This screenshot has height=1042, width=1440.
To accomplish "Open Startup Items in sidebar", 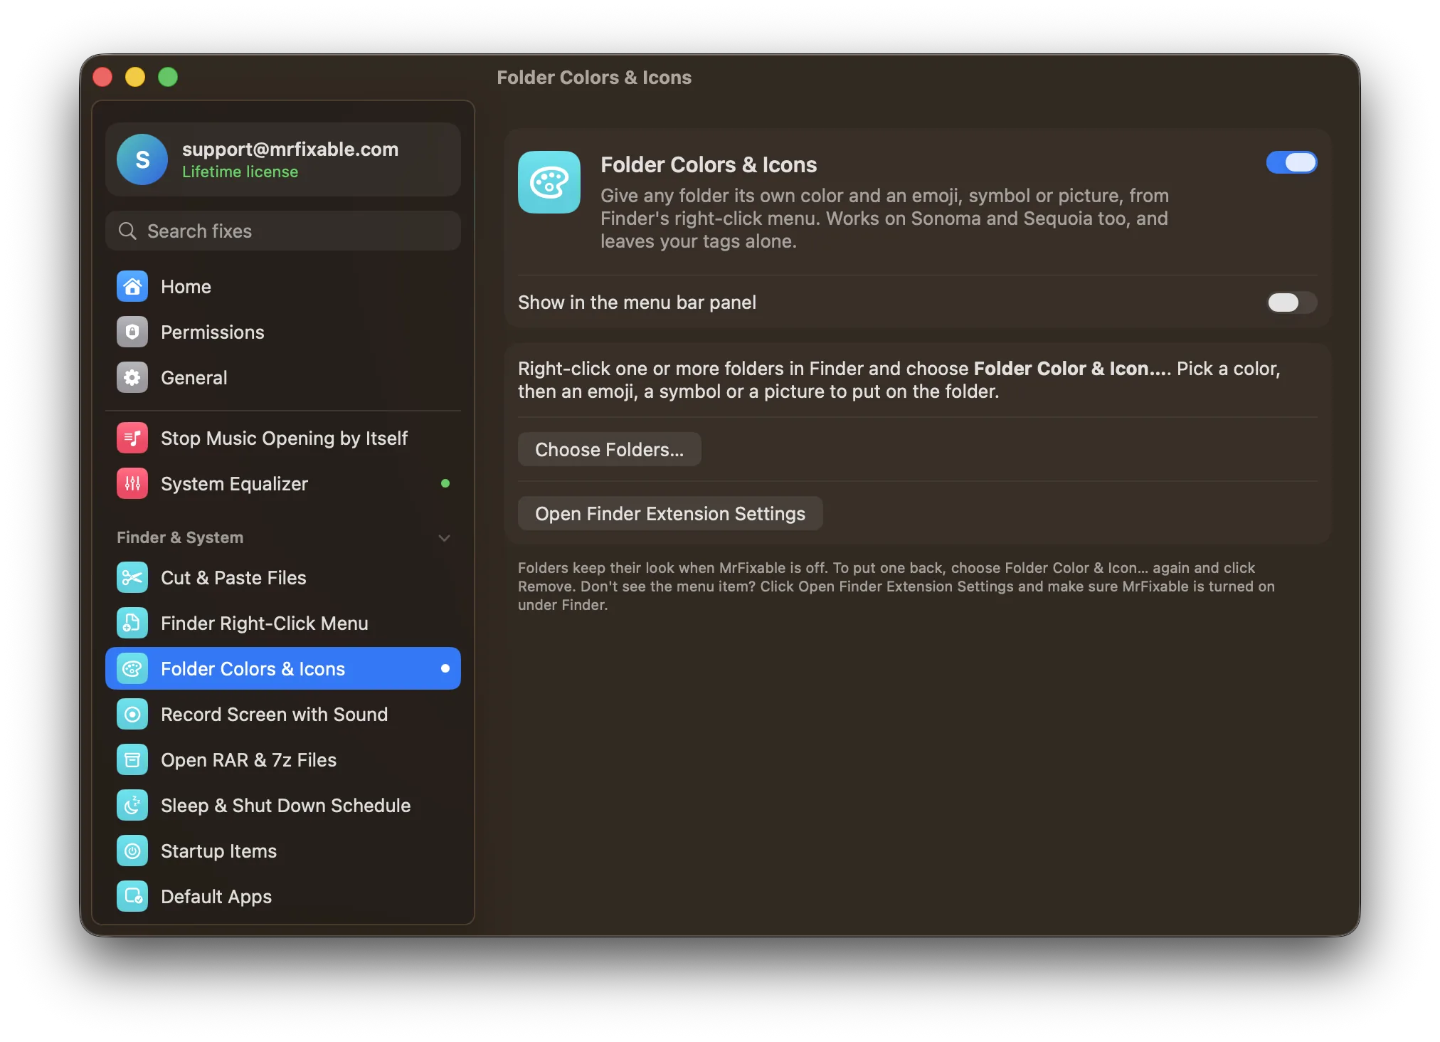I will pos(283,851).
